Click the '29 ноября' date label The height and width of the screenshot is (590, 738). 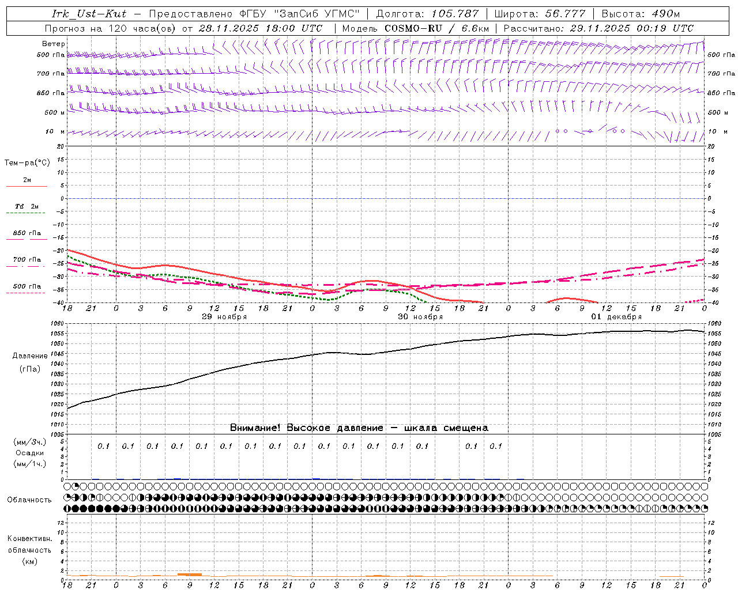(224, 317)
